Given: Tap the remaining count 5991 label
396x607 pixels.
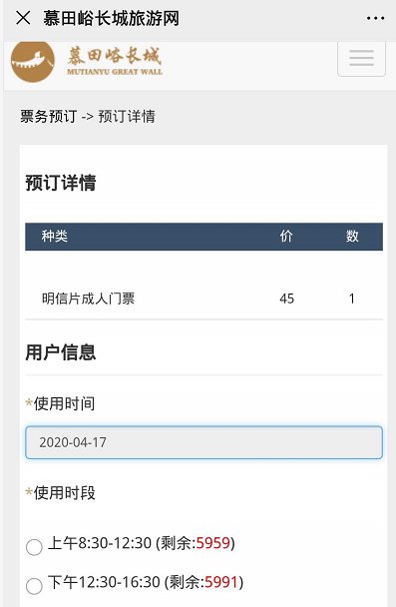Looking at the screenshot, I should (220, 582).
